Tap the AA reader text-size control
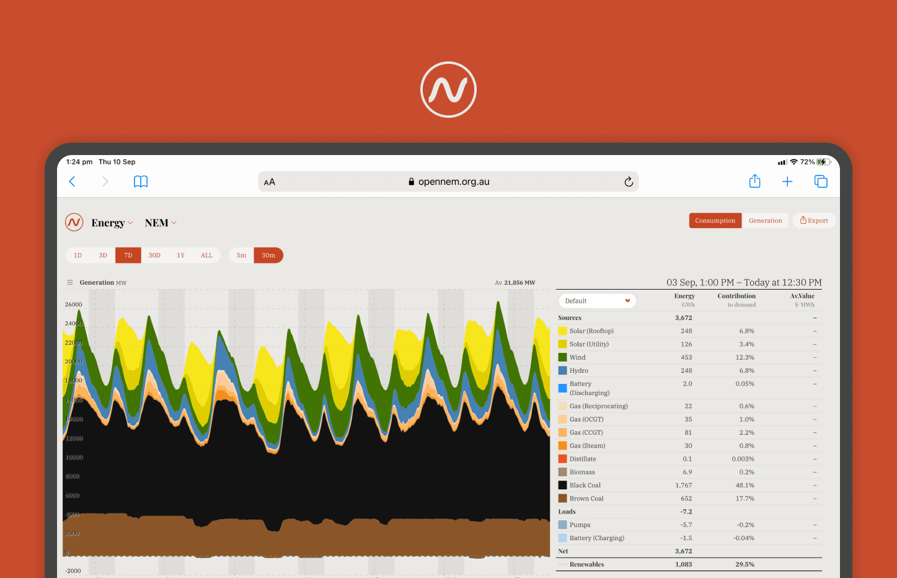Screen dimensions: 897x578 270,182
